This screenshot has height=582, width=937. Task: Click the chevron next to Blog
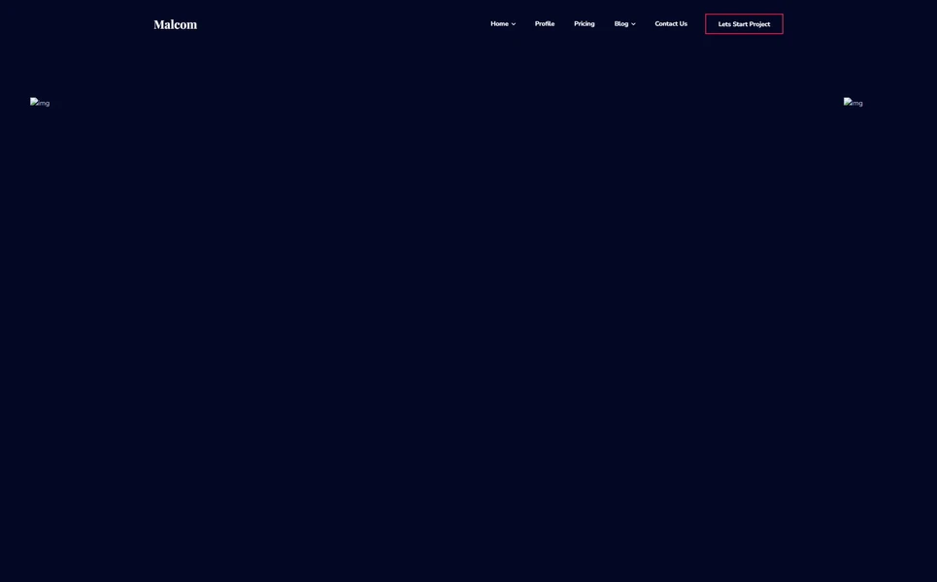pos(631,21)
